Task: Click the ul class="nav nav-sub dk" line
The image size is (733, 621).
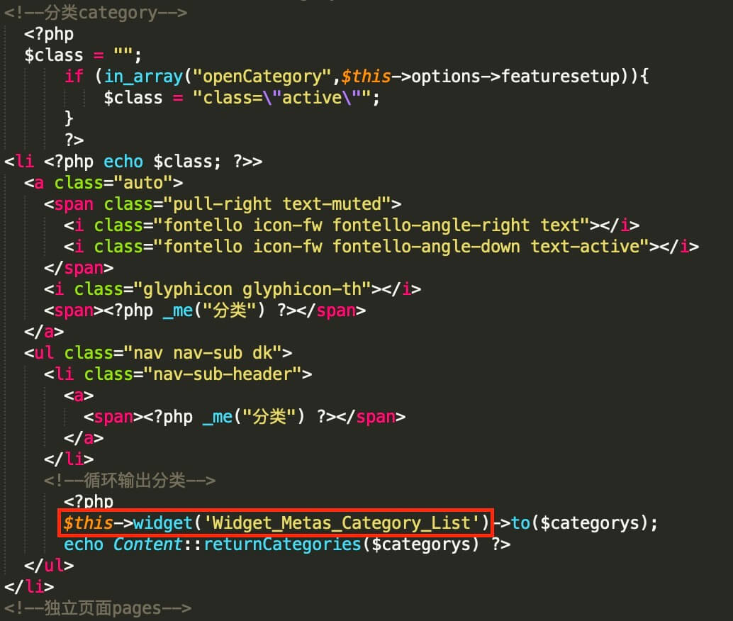Action: [158, 352]
